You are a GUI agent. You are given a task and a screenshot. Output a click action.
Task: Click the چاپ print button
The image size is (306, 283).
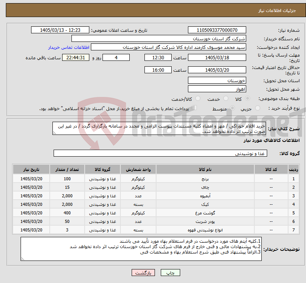pyautogui.click(x=170, y=273)
